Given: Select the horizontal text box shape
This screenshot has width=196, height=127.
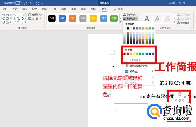Looking at the screenshot, I should [x=7, y=15].
